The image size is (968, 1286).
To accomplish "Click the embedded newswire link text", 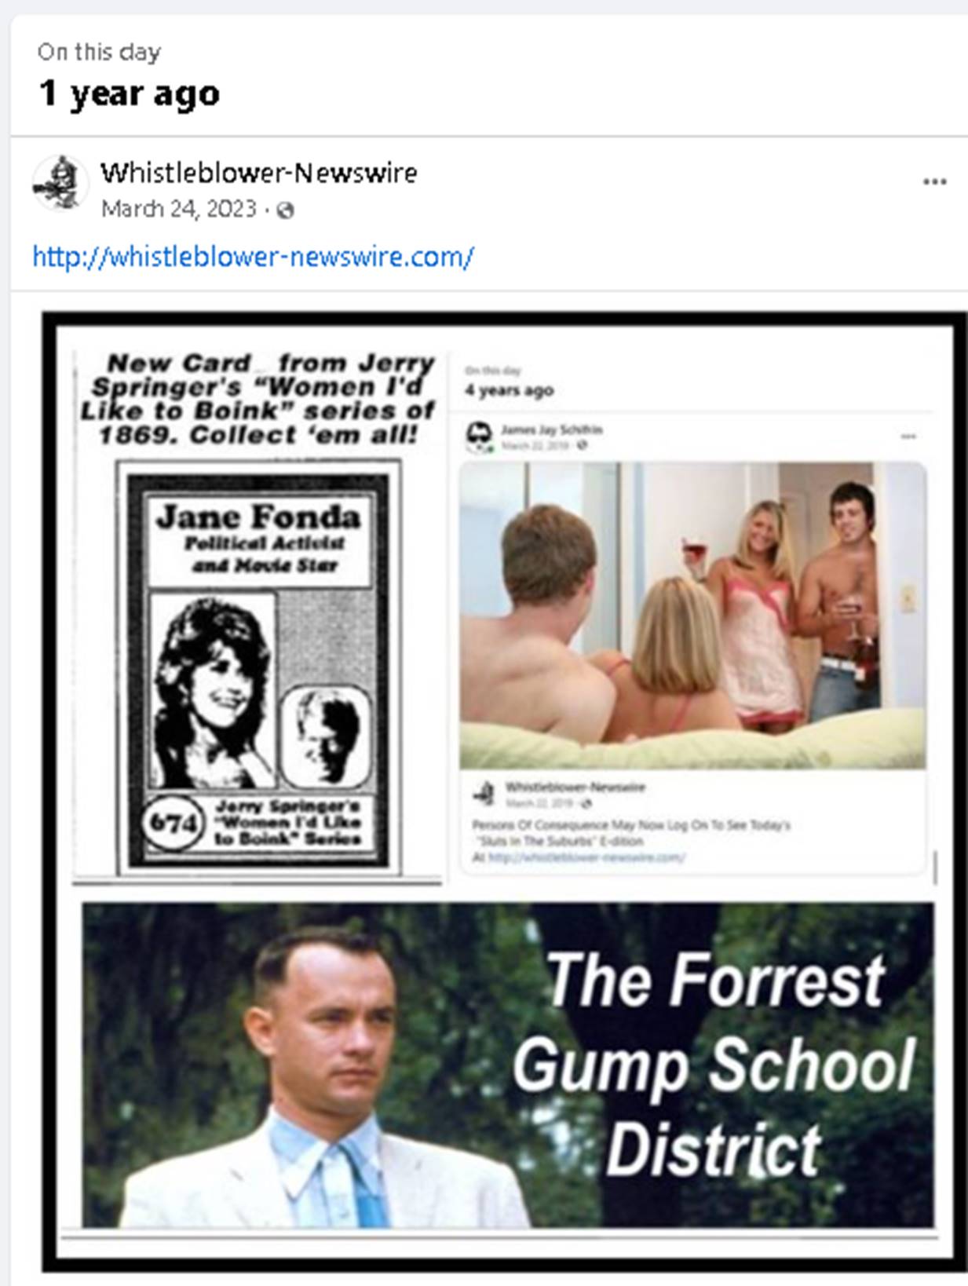I will point(586,857).
